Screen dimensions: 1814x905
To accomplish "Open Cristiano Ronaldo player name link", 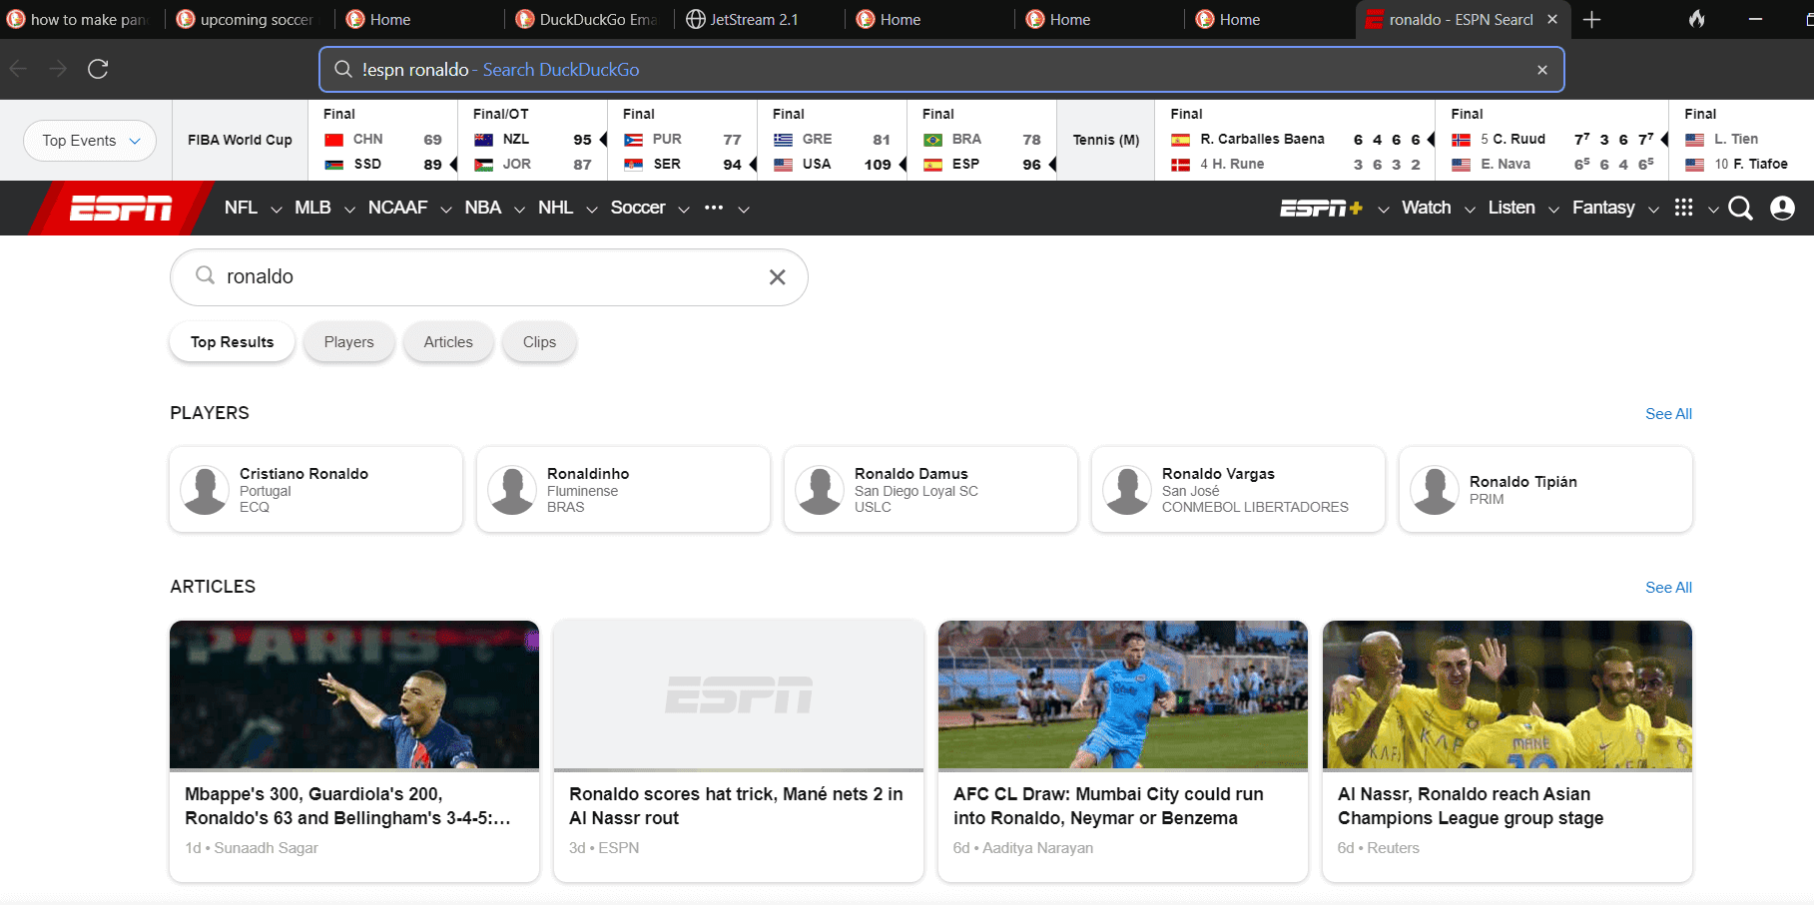I will tap(303, 474).
